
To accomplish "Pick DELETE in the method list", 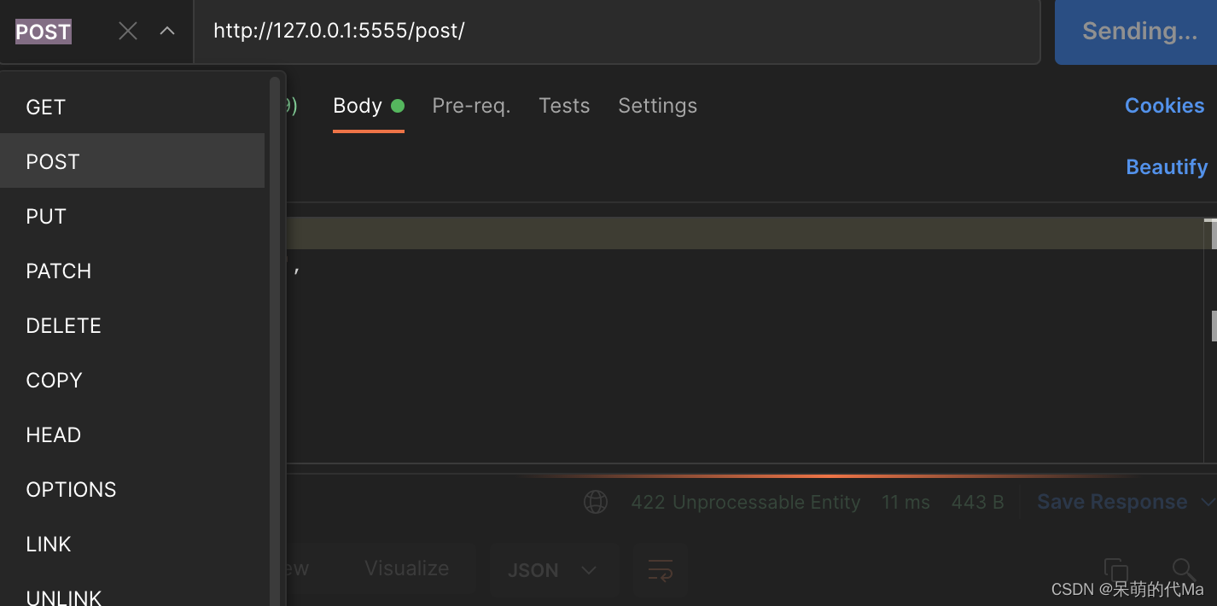I will [x=64, y=326].
